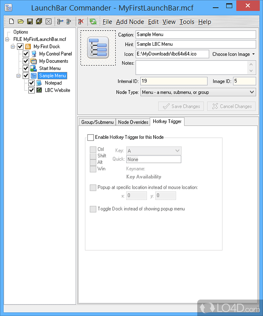
Task: Check the Ctrl modifier checkbox
Action: click(x=93, y=150)
